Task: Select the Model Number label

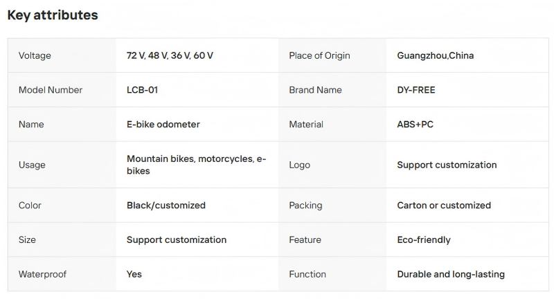Action: [51, 90]
